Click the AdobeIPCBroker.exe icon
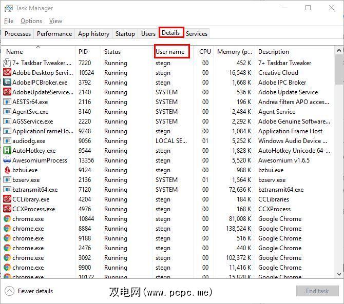344x304 pixels. tap(7, 83)
